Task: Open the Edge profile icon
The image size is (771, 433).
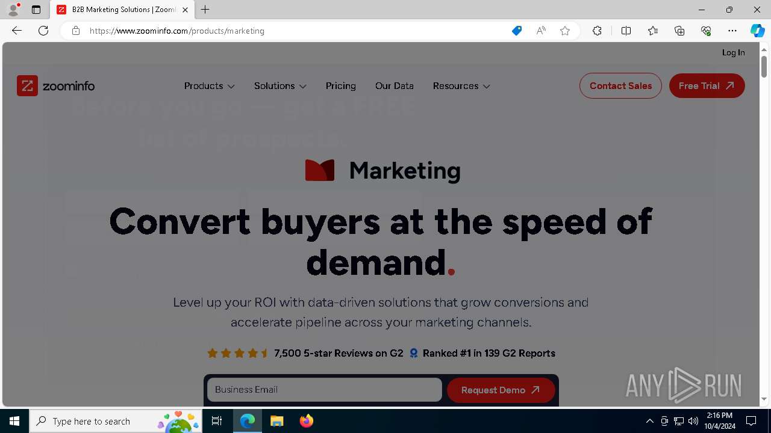Action: pyautogui.click(x=13, y=10)
